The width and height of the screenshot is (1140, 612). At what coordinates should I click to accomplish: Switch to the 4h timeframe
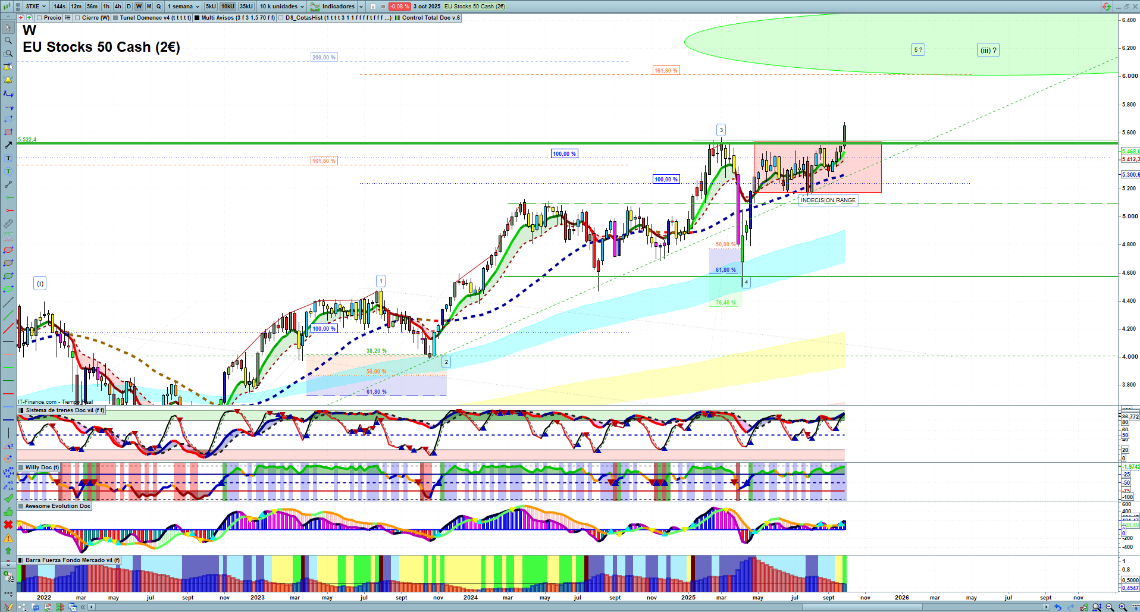(118, 7)
